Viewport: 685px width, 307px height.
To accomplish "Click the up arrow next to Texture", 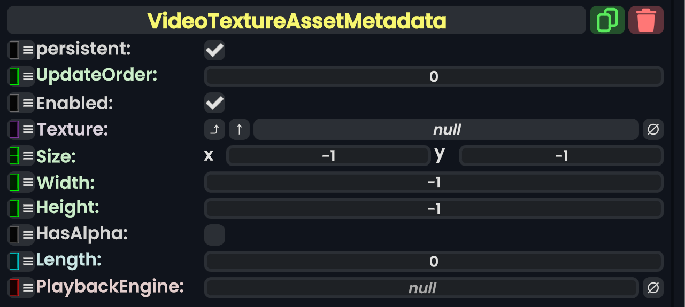I will click(239, 129).
